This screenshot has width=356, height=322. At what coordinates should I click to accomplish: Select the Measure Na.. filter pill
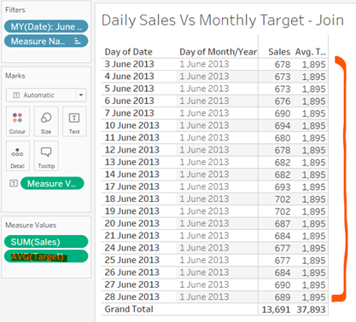(x=46, y=41)
